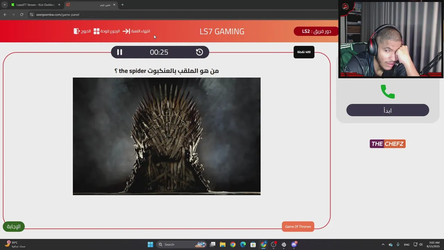The height and width of the screenshot is (250, 444).
Task: Open Microsoft Store from taskbar
Action: (x=253, y=244)
